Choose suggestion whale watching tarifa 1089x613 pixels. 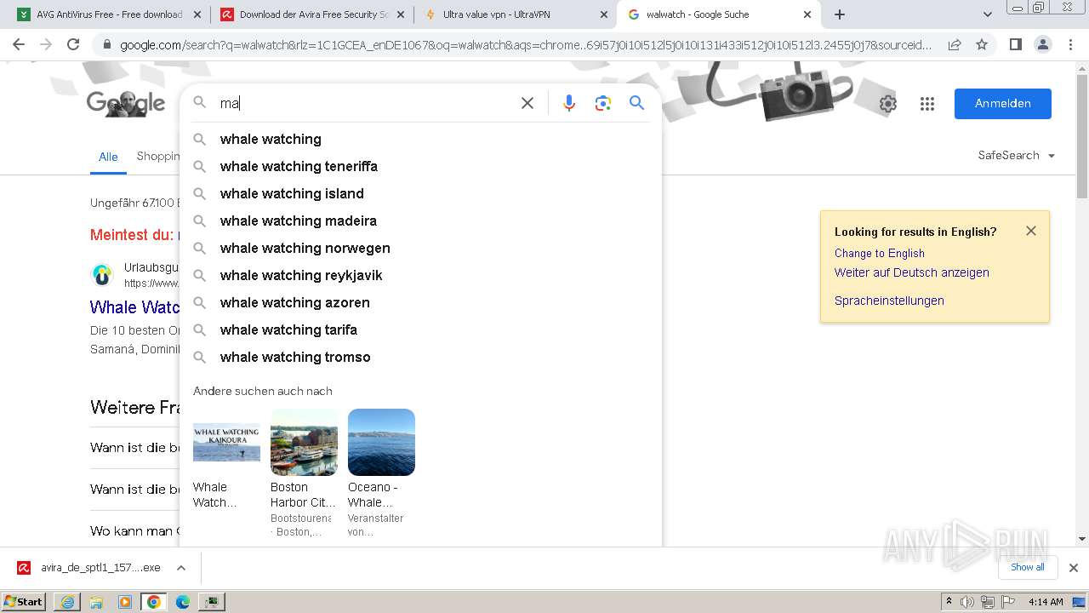point(420,329)
